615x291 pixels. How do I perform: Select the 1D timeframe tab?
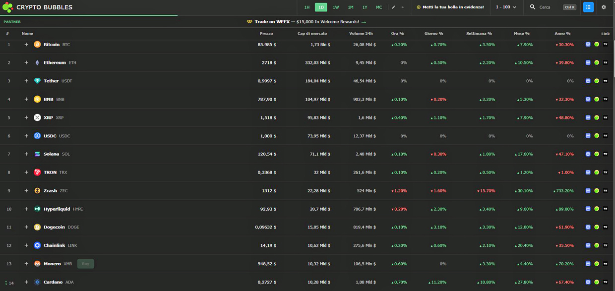coord(321,7)
